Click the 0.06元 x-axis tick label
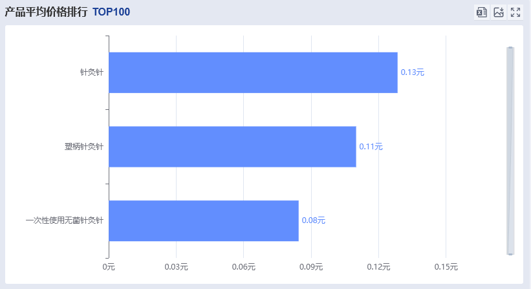This screenshot has height=289, width=531. coord(244,266)
